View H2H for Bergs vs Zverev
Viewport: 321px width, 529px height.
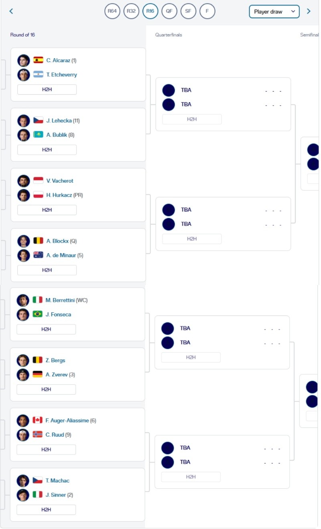[x=46, y=389]
